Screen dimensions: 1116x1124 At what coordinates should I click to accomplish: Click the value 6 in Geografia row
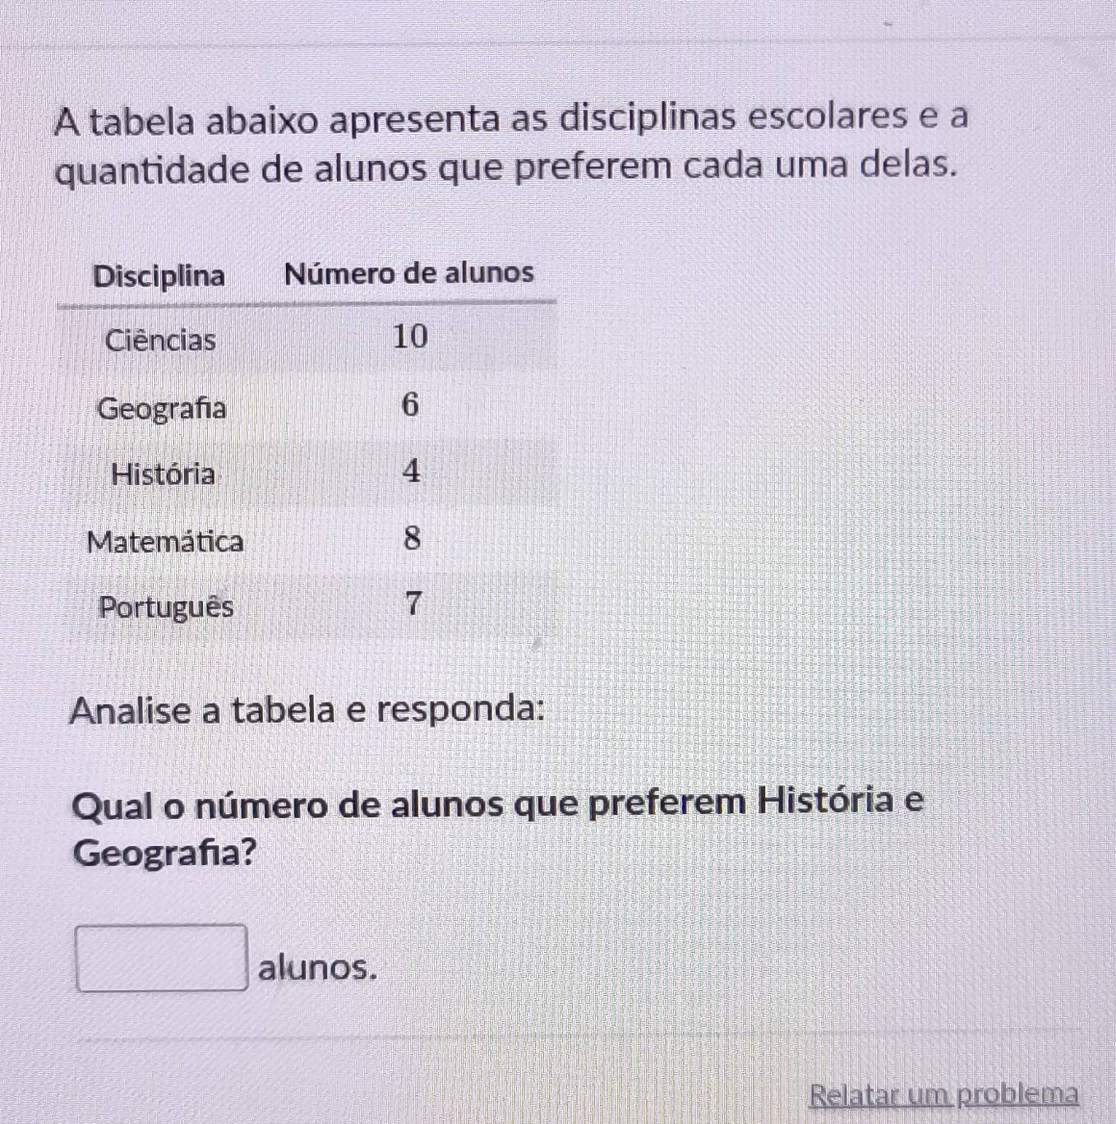(x=410, y=405)
